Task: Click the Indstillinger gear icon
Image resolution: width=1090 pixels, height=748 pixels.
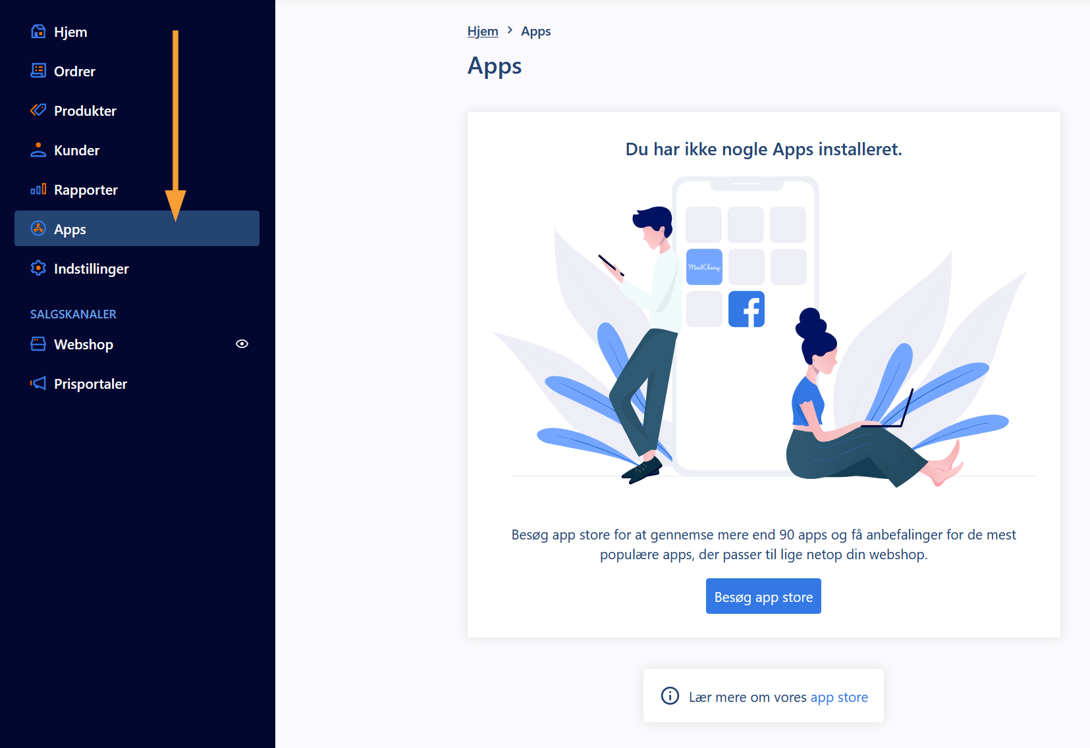Action: pyautogui.click(x=38, y=268)
